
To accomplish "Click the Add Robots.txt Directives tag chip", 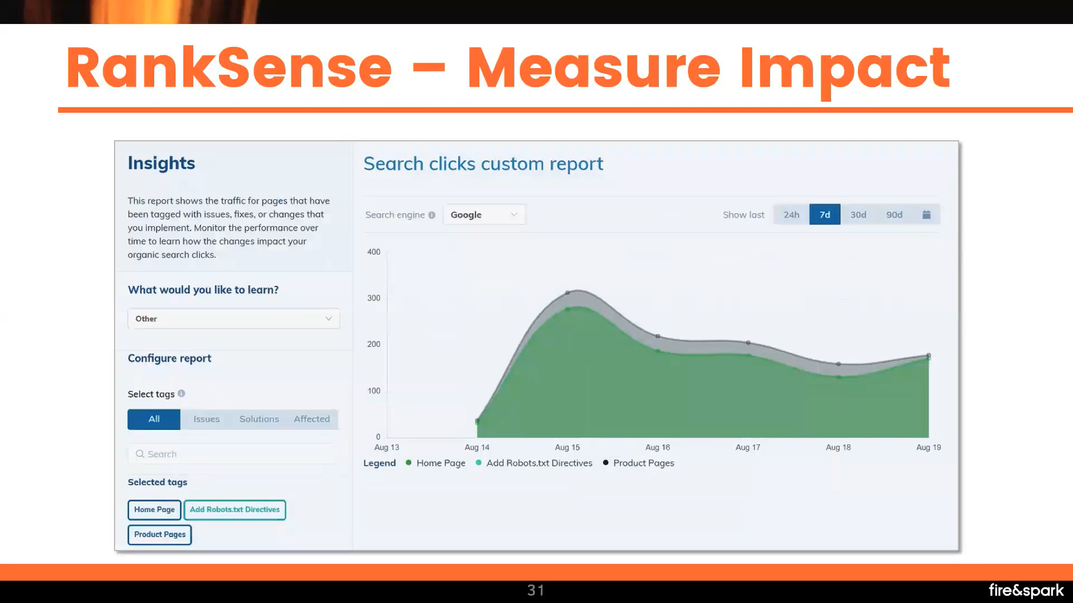I will click(x=234, y=509).
